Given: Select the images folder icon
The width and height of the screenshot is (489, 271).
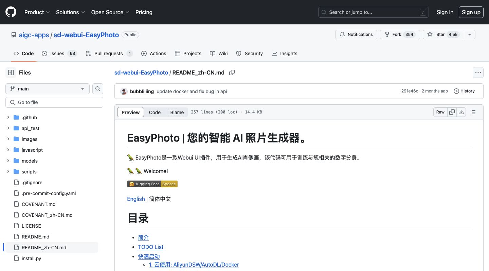Looking at the screenshot, I should click(16, 139).
